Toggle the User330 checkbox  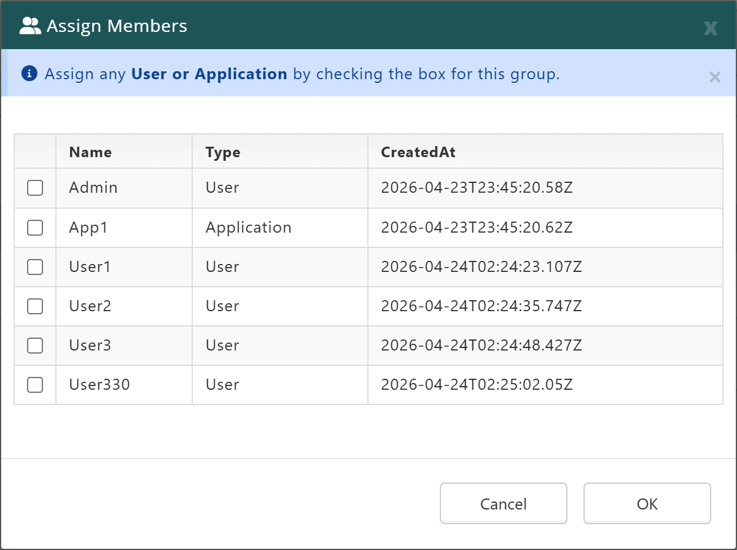click(x=35, y=385)
